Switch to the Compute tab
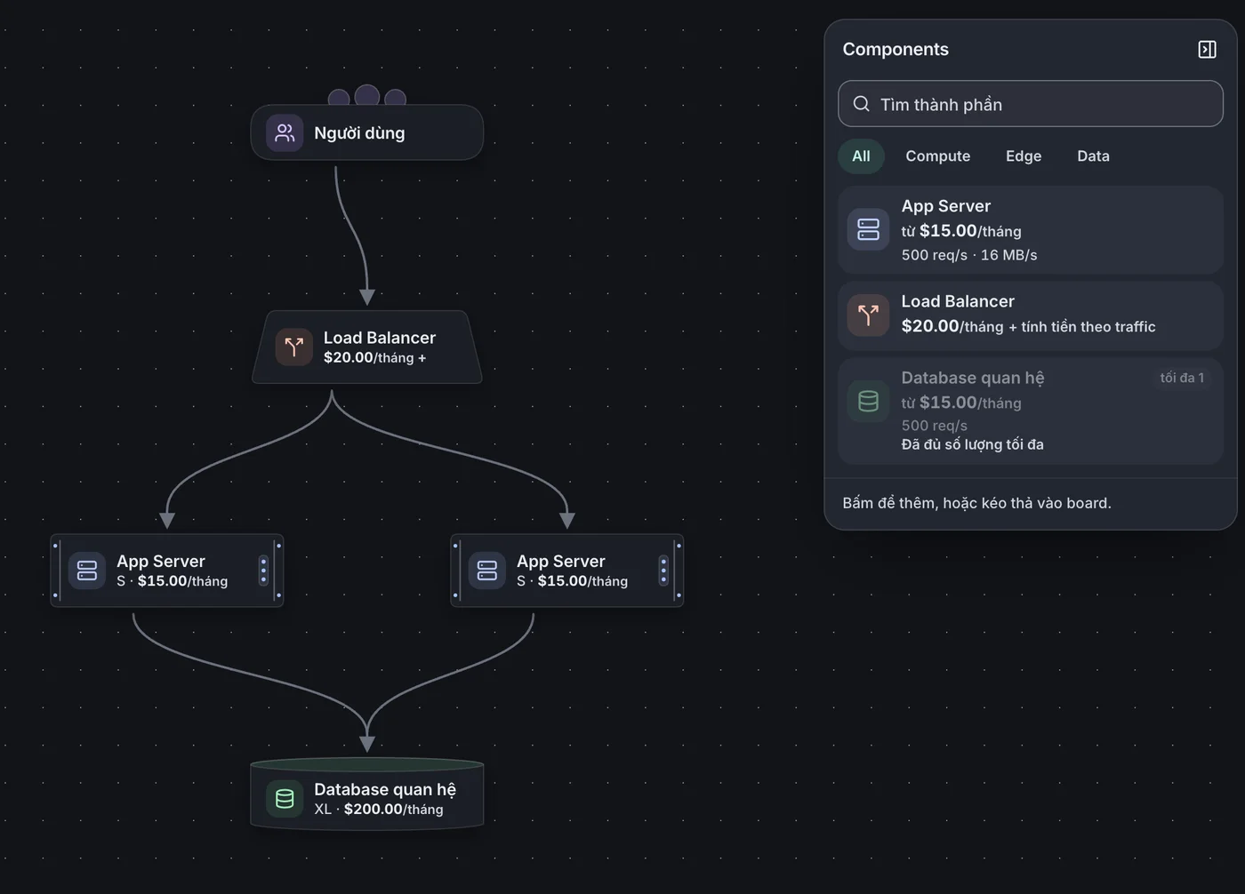 pos(937,156)
